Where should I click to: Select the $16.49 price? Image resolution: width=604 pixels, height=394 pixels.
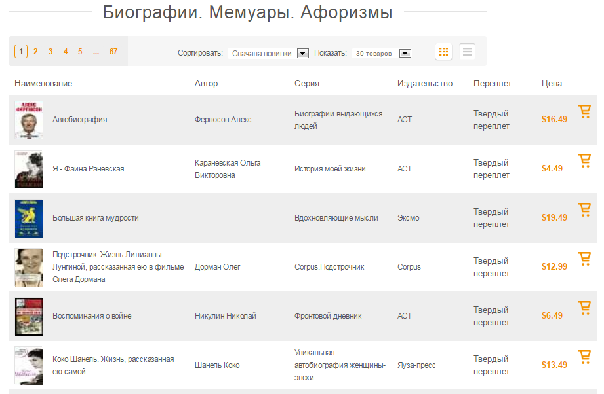(x=554, y=120)
